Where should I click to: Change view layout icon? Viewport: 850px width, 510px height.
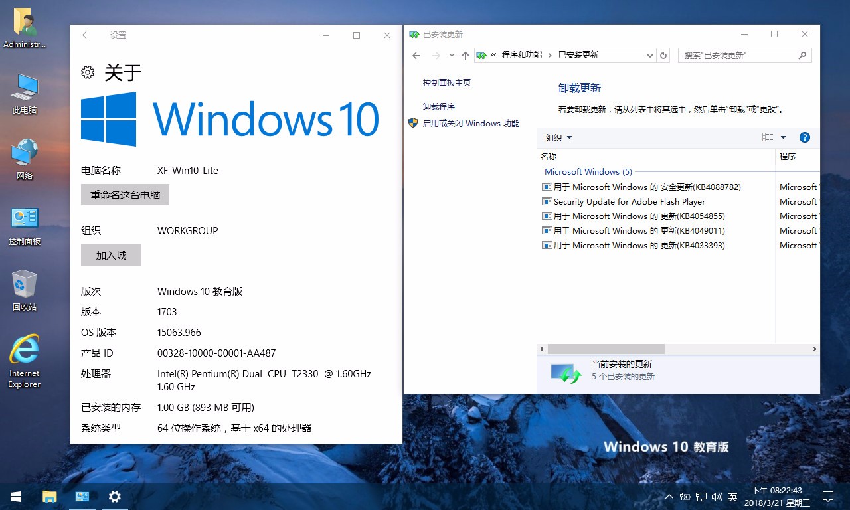pyautogui.click(x=768, y=137)
